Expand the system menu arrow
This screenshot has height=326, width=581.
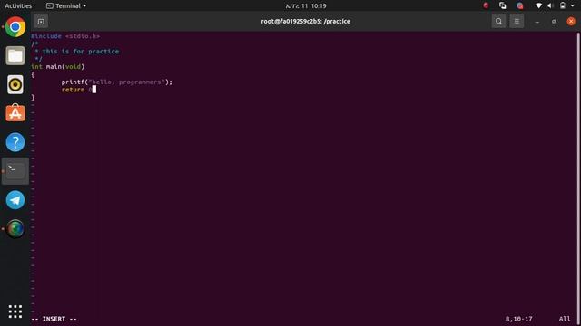pyautogui.click(x=573, y=6)
